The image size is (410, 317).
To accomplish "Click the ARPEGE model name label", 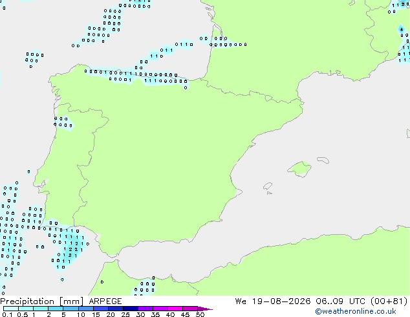I will tap(105, 301).
